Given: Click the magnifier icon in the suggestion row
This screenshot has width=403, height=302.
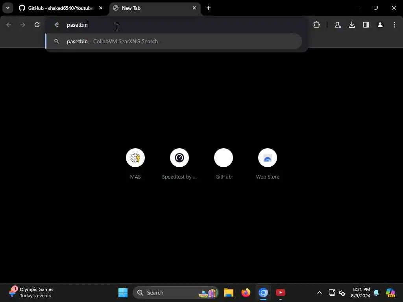Looking at the screenshot, I should (57, 41).
